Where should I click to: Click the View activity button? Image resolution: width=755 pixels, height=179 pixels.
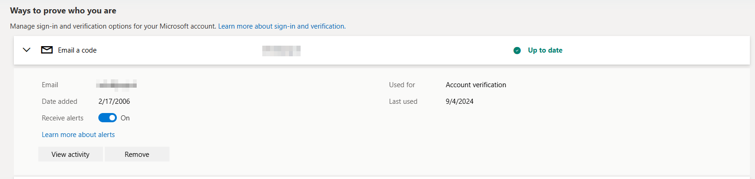pos(71,154)
